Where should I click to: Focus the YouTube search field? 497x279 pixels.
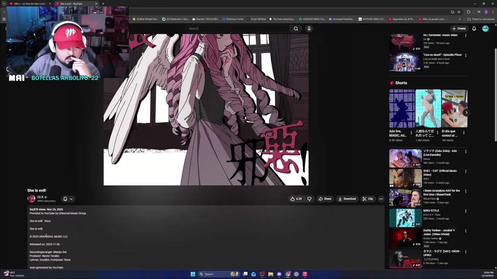coord(238,28)
